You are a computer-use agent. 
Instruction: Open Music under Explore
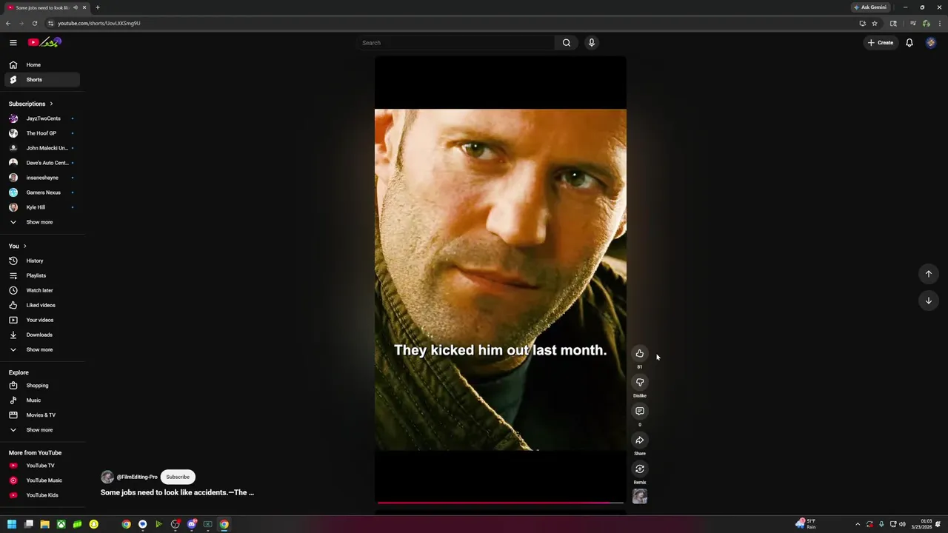(42, 400)
